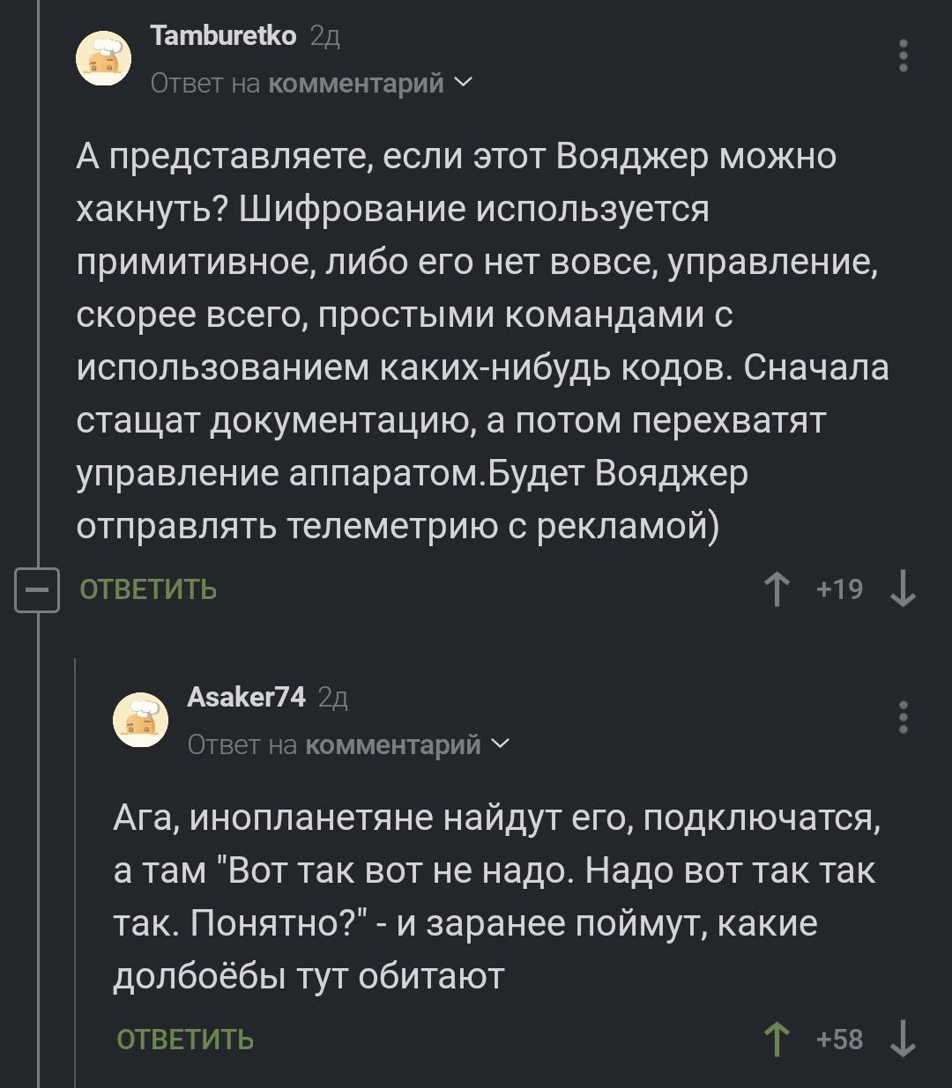The width and height of the screenshot is (952, 1088).
Task: Upvote the Tamburetko comment
Action: pos(777,589)
